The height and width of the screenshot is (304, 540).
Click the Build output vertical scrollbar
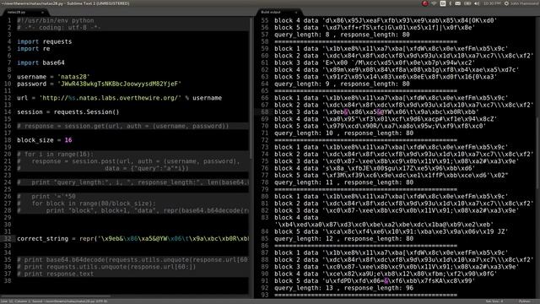point(538,154)
